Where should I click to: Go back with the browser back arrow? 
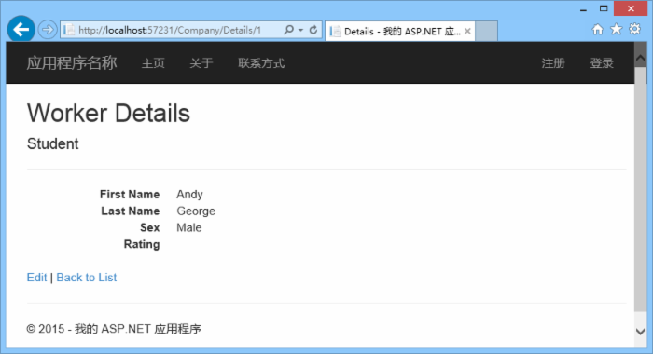(21, 30)
